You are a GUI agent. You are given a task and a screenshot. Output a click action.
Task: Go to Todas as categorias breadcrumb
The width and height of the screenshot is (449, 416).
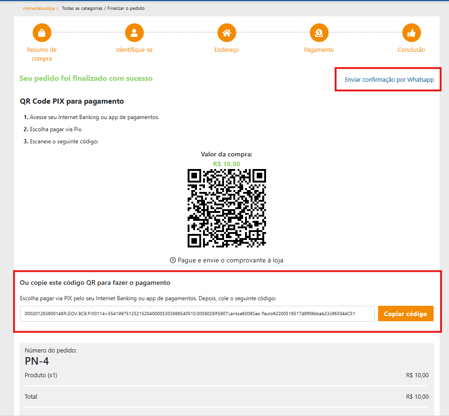(x=82, y=8)
